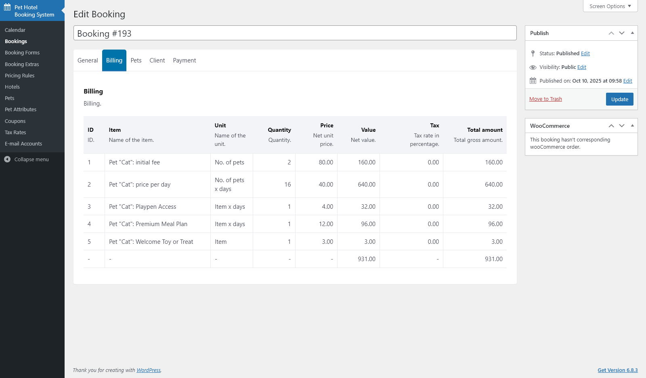The height and width of the screenshot is (378, 646).
Task: Collapse the WooCommerce panel triangle
Action: (632, 126)
